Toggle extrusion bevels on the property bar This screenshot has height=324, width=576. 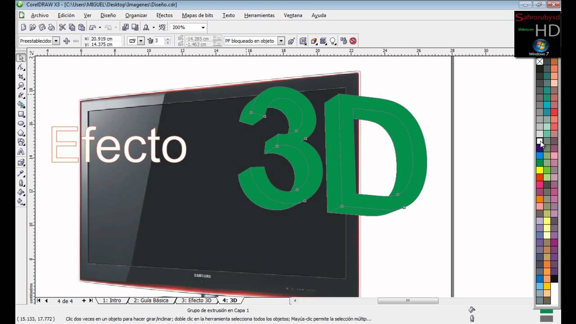[x=323, y=40]
